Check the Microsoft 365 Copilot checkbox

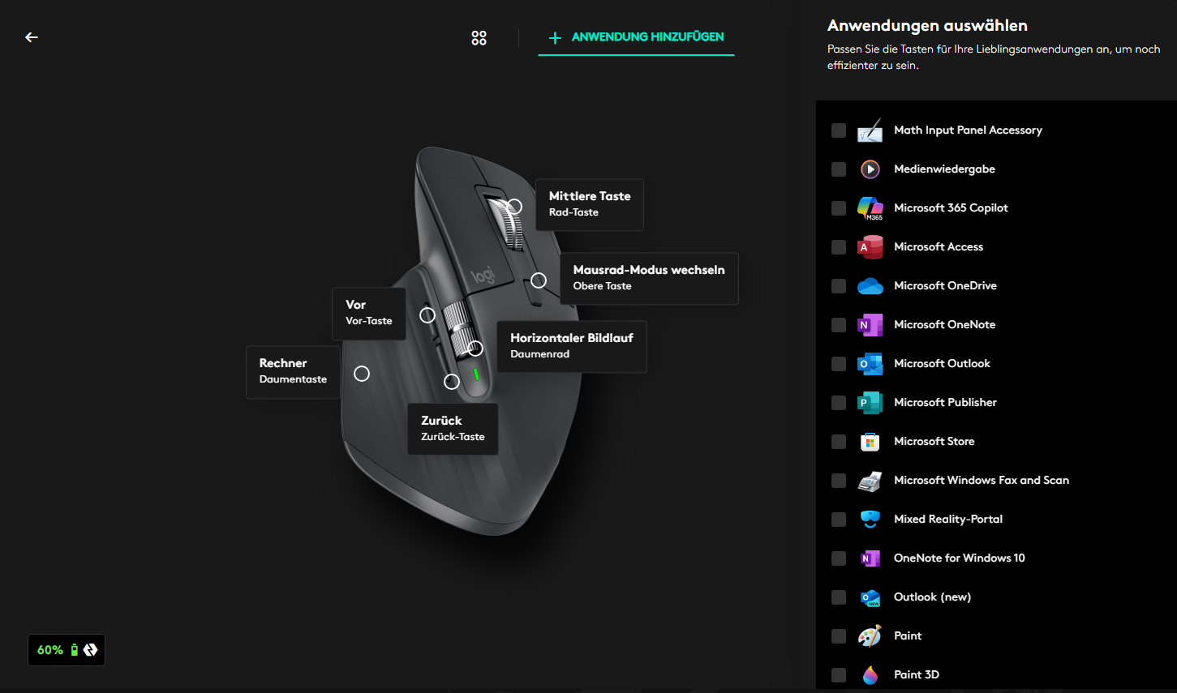pos(839,208)
